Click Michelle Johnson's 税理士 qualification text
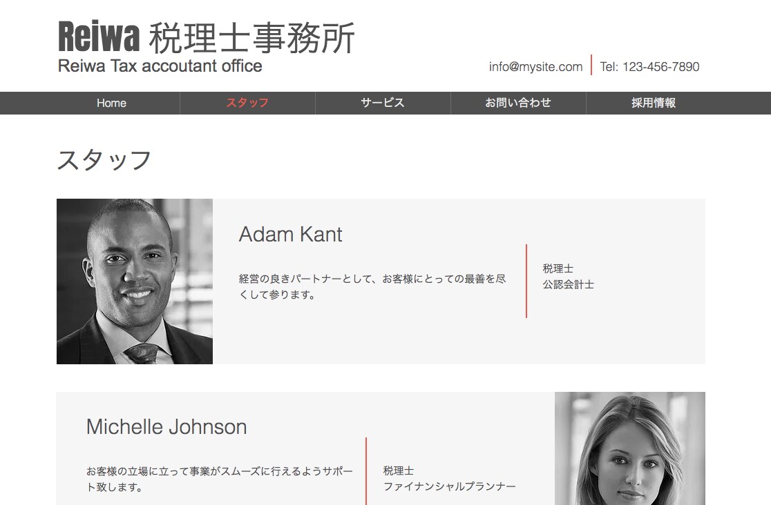 point(399,471)
